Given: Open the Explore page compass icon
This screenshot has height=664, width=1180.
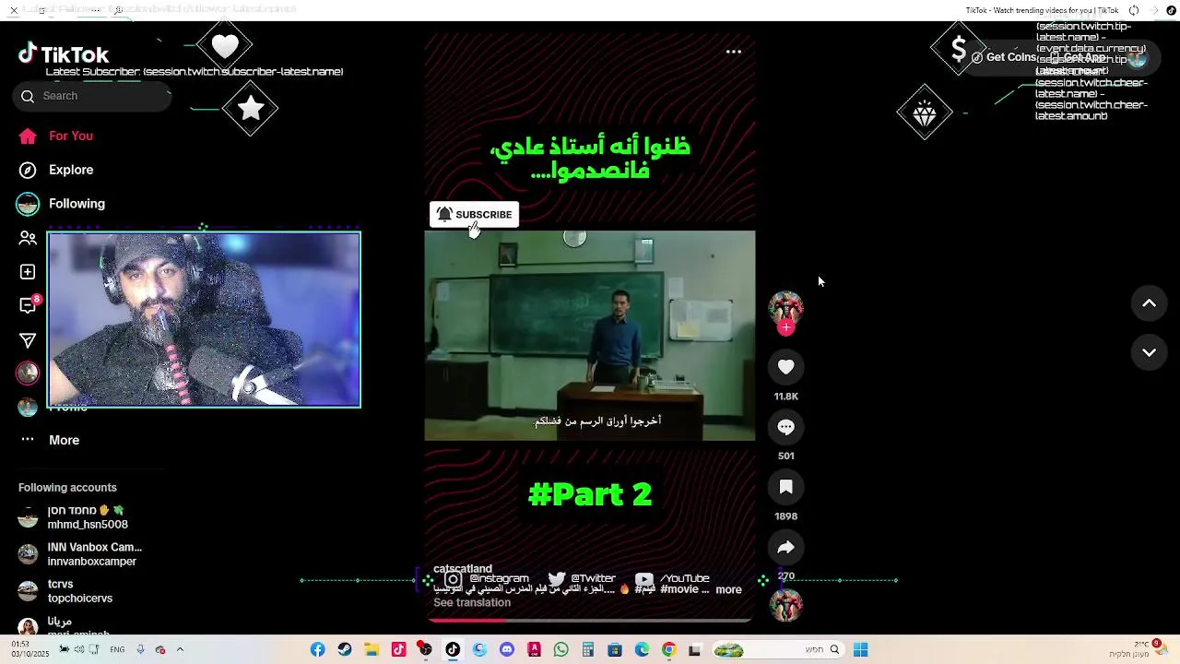Looking at the screenshot, I should click(28, 170).
